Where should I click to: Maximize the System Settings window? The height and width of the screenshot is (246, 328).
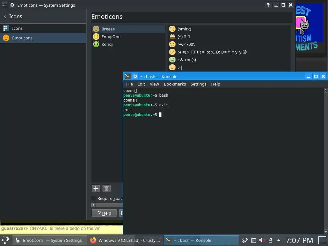[x=283, y=5]
